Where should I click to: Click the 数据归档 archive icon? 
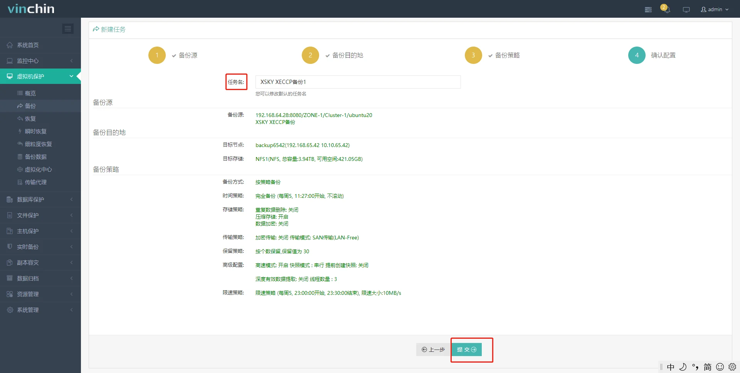(x=10, y=278)
